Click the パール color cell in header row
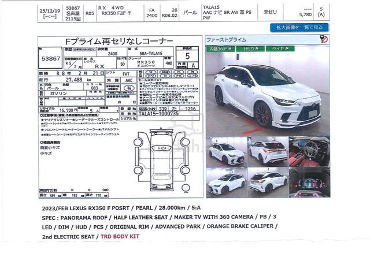The image size is (370, 261). pos(190,13)
